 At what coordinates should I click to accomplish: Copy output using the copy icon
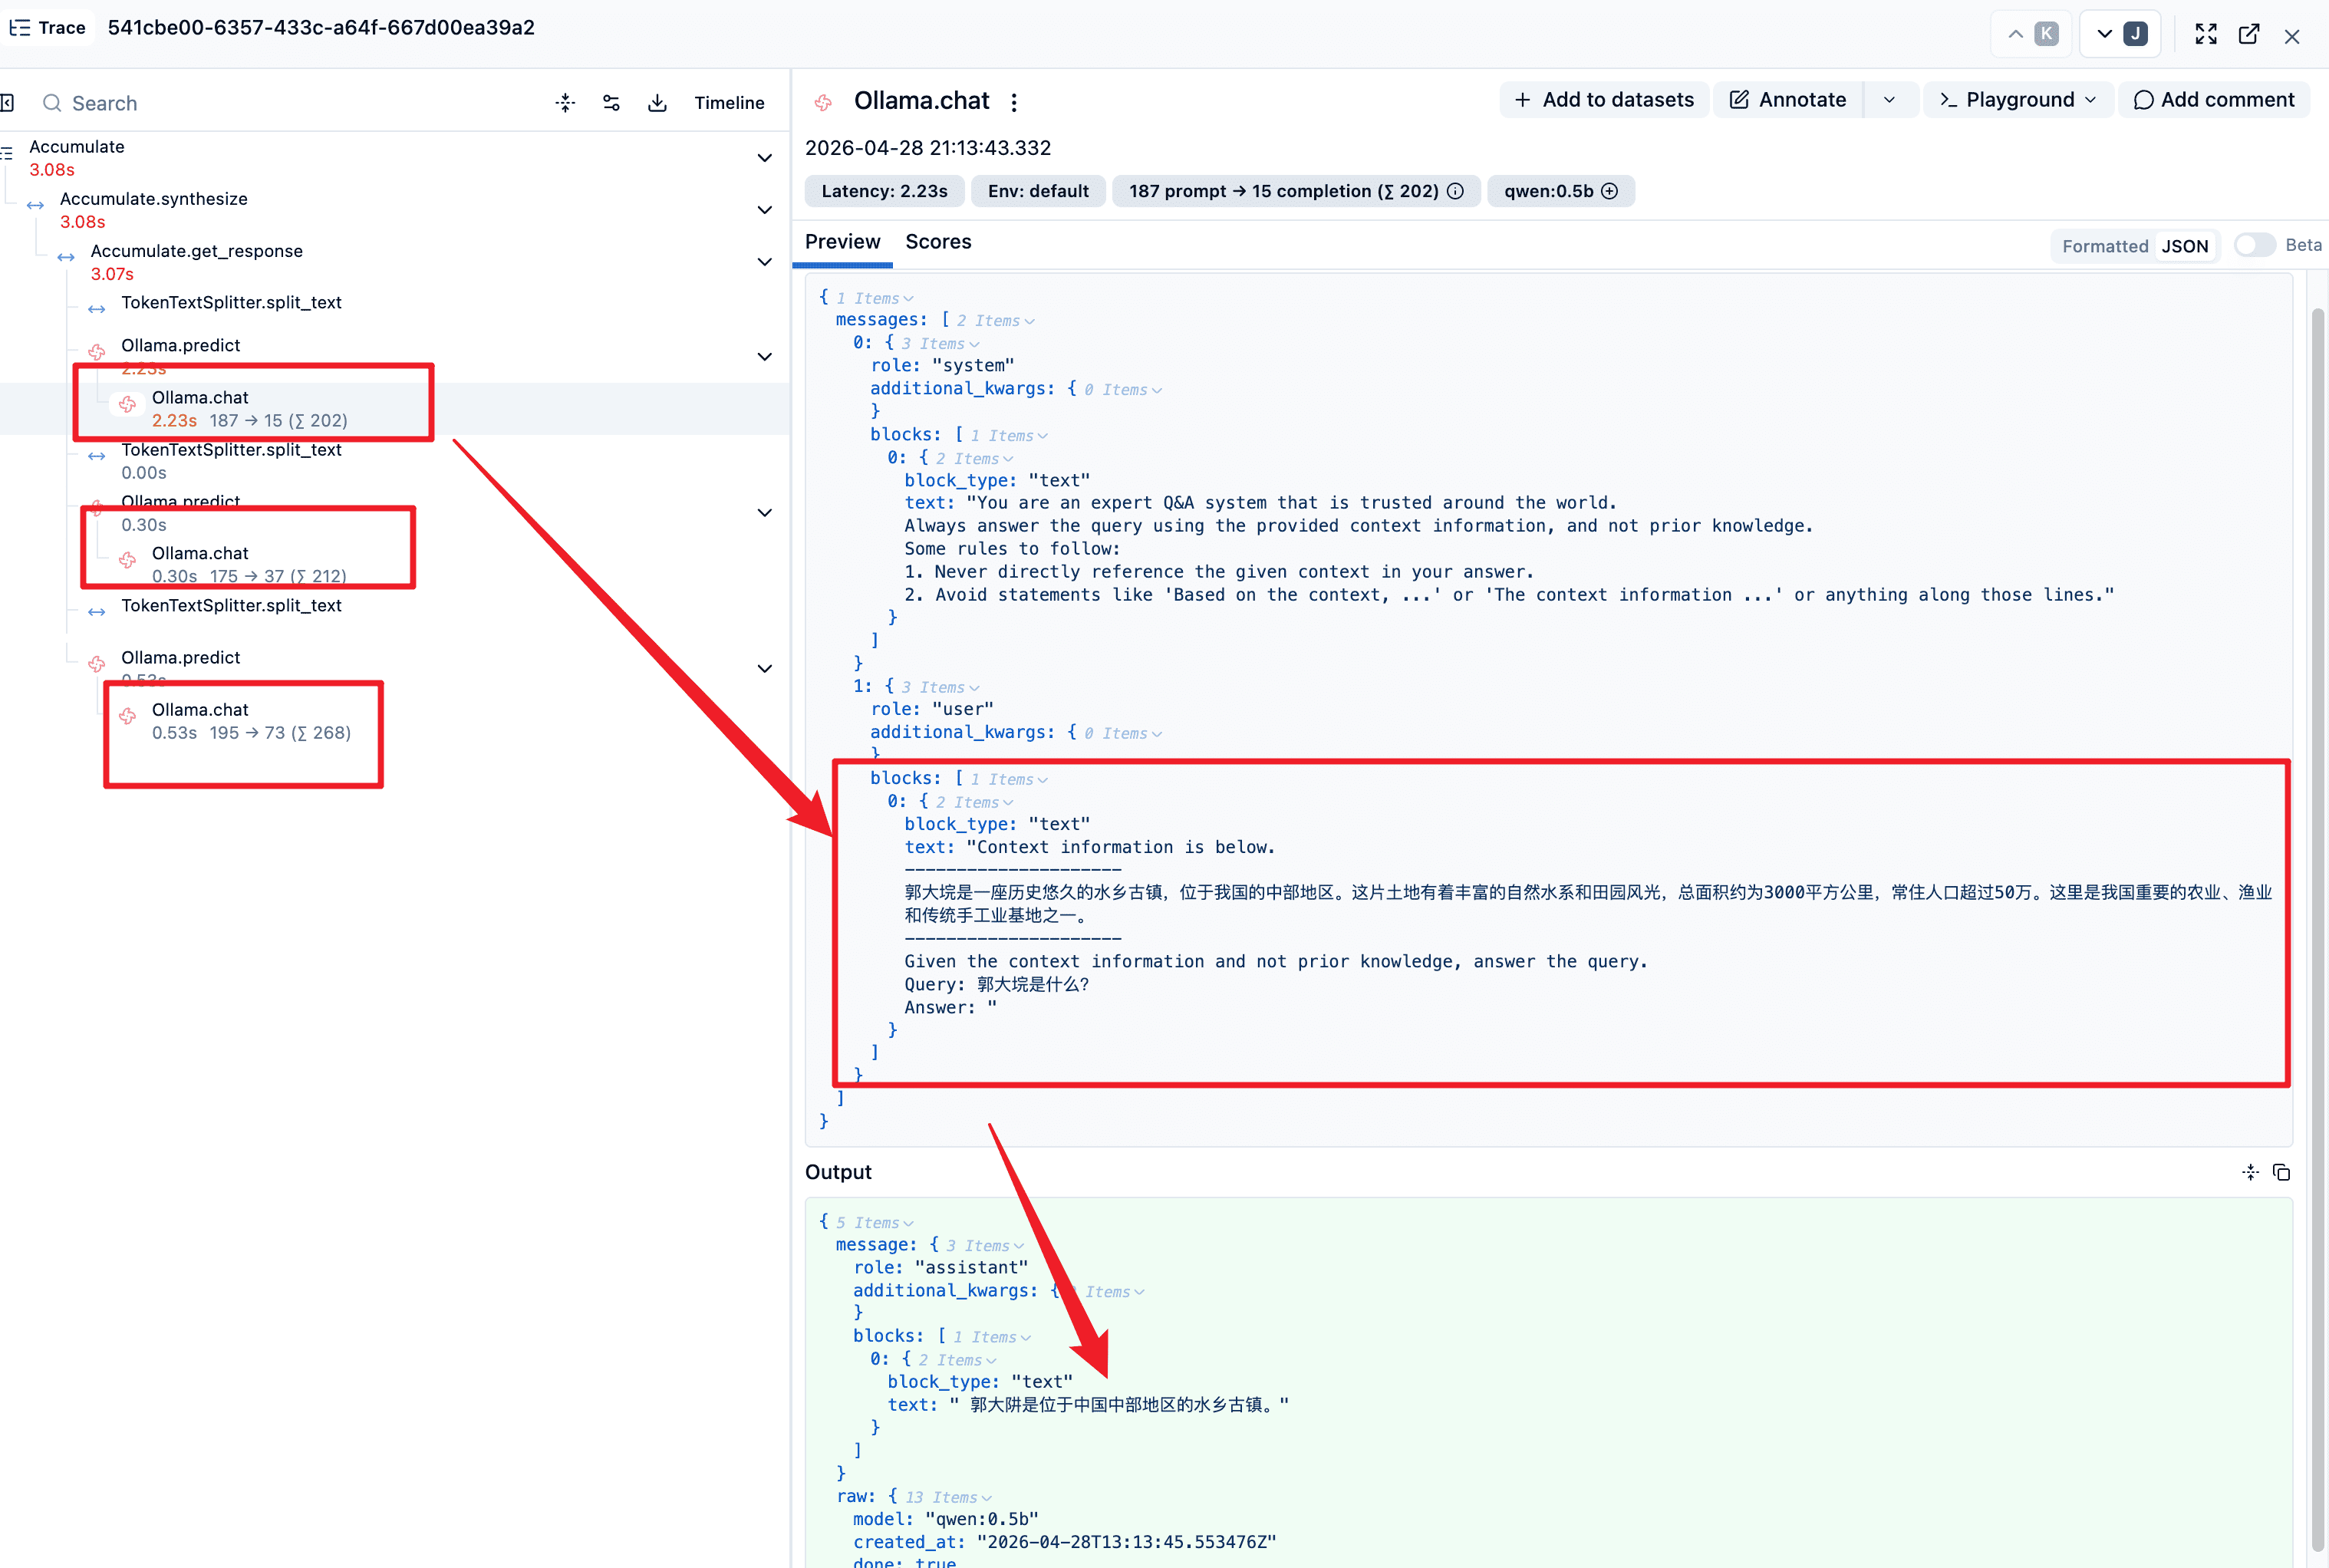(x=2281, y=1172)
